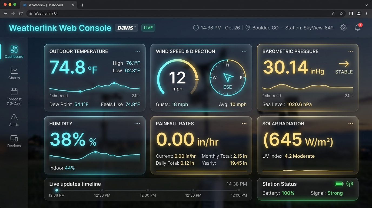
Task: Click the browser back arrow
Action: pos(5,14)
